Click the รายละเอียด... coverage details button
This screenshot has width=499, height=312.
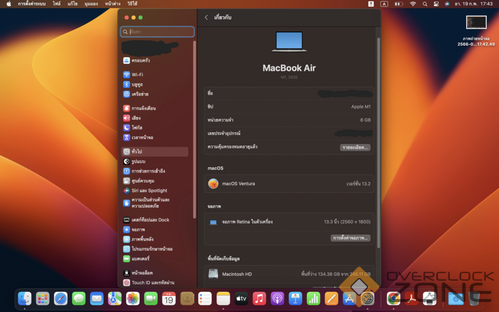(355, 147)
